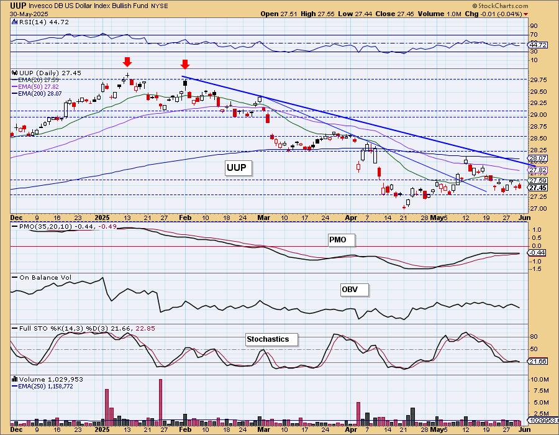This screenshot has height=435, width=559.
Task: Click the EMA(50) 27.82 legend entry
Action: tap(39, 86)
